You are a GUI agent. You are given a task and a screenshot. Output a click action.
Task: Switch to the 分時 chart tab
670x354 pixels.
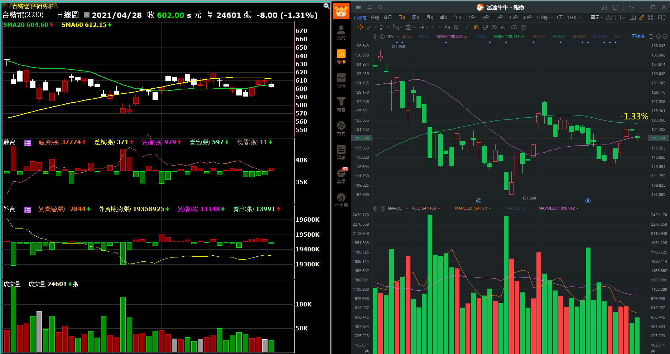[375, 18]
